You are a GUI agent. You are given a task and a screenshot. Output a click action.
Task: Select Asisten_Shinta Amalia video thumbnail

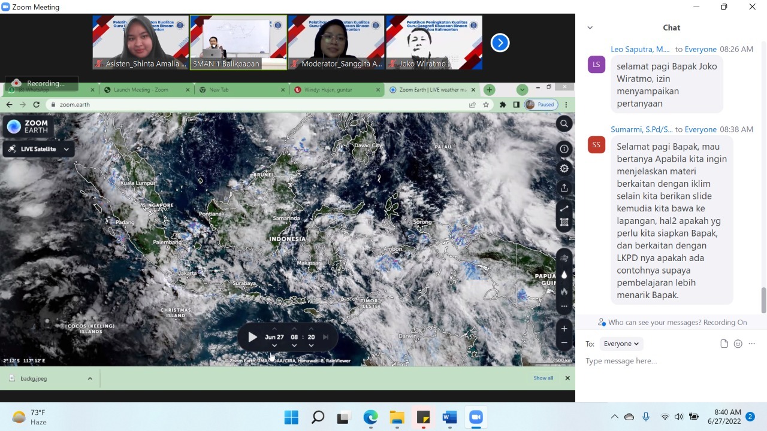point(140,43)
